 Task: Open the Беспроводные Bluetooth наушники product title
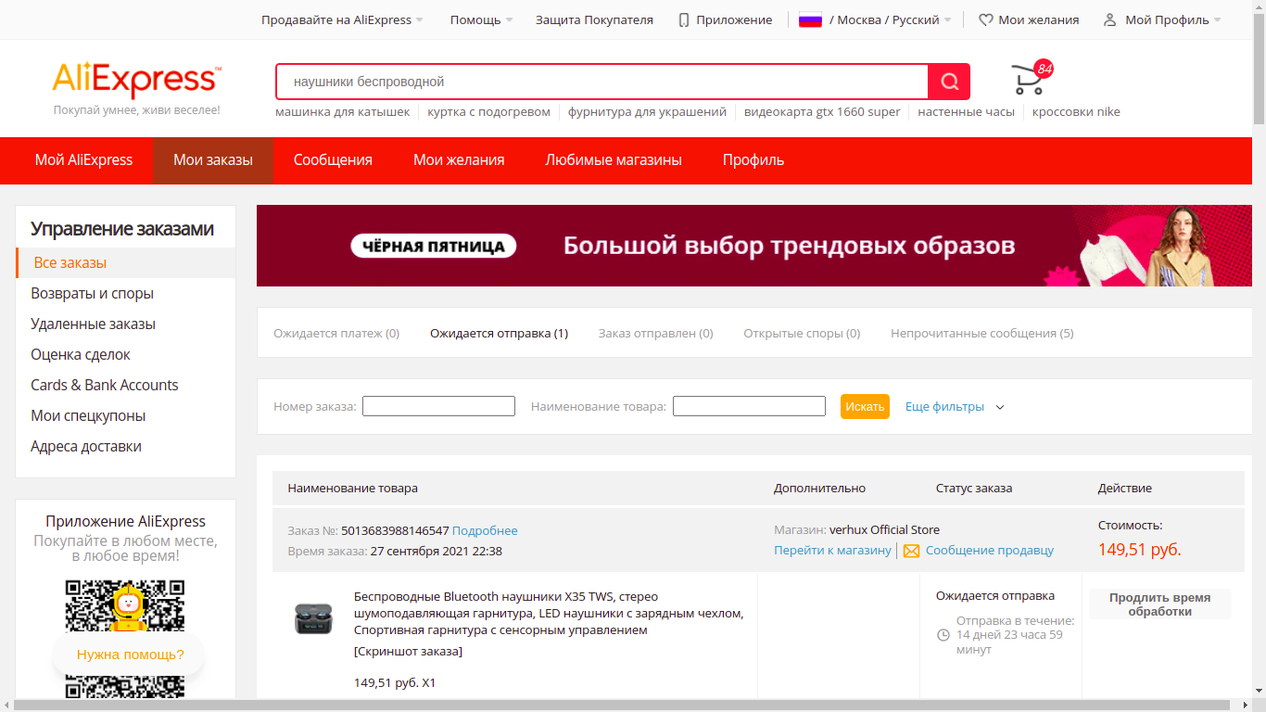coord(549,613)
